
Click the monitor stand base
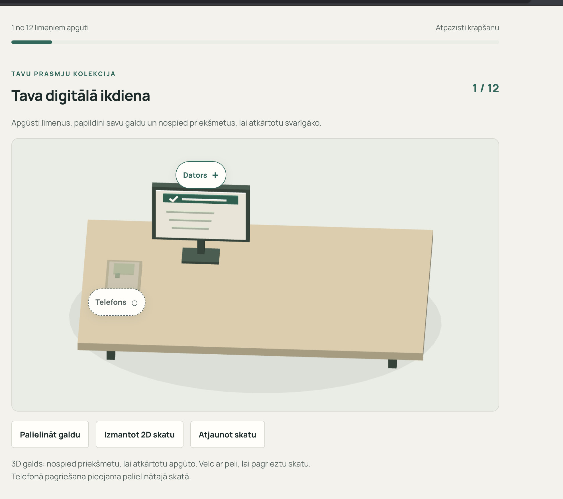click(x=201, y=256)
